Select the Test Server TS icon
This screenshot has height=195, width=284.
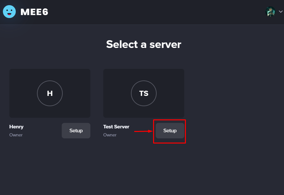pos(144,93)
